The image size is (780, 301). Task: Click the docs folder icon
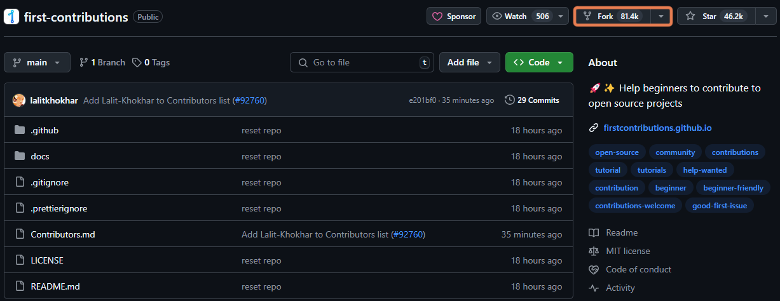(x=20, y=156)
